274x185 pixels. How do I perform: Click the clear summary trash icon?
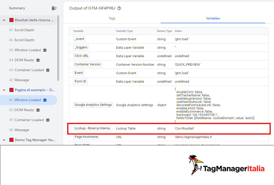[x=54, y=8]
